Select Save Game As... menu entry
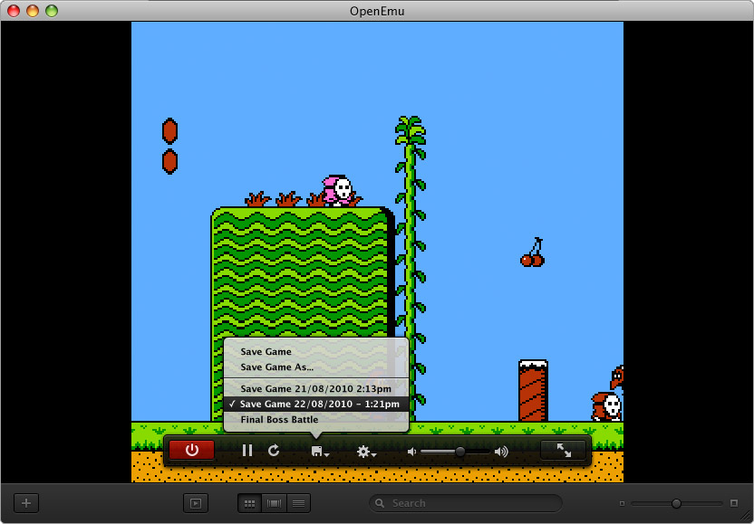Image resolution: width=754 pixels, height=524 pixels. (316, 367)
